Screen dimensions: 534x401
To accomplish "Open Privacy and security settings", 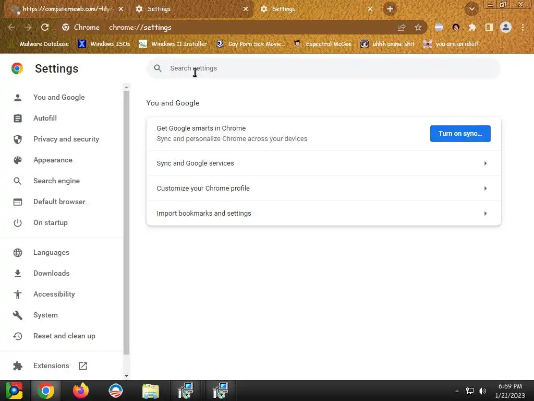I will [66, 139].
